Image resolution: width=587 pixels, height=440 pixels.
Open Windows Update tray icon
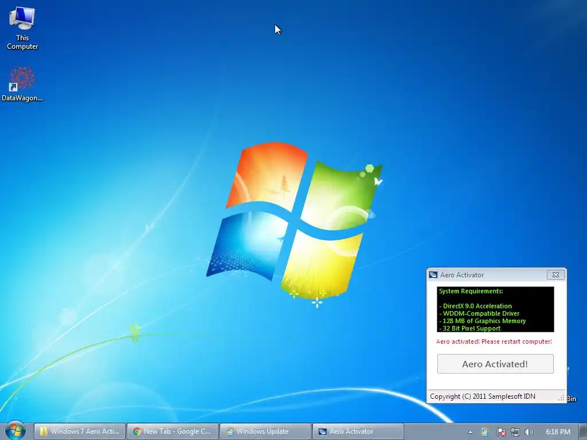pyautogui.click(x=484, y=432)
